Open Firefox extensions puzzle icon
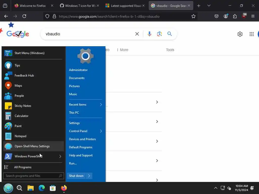 click(x=235, y=16)
